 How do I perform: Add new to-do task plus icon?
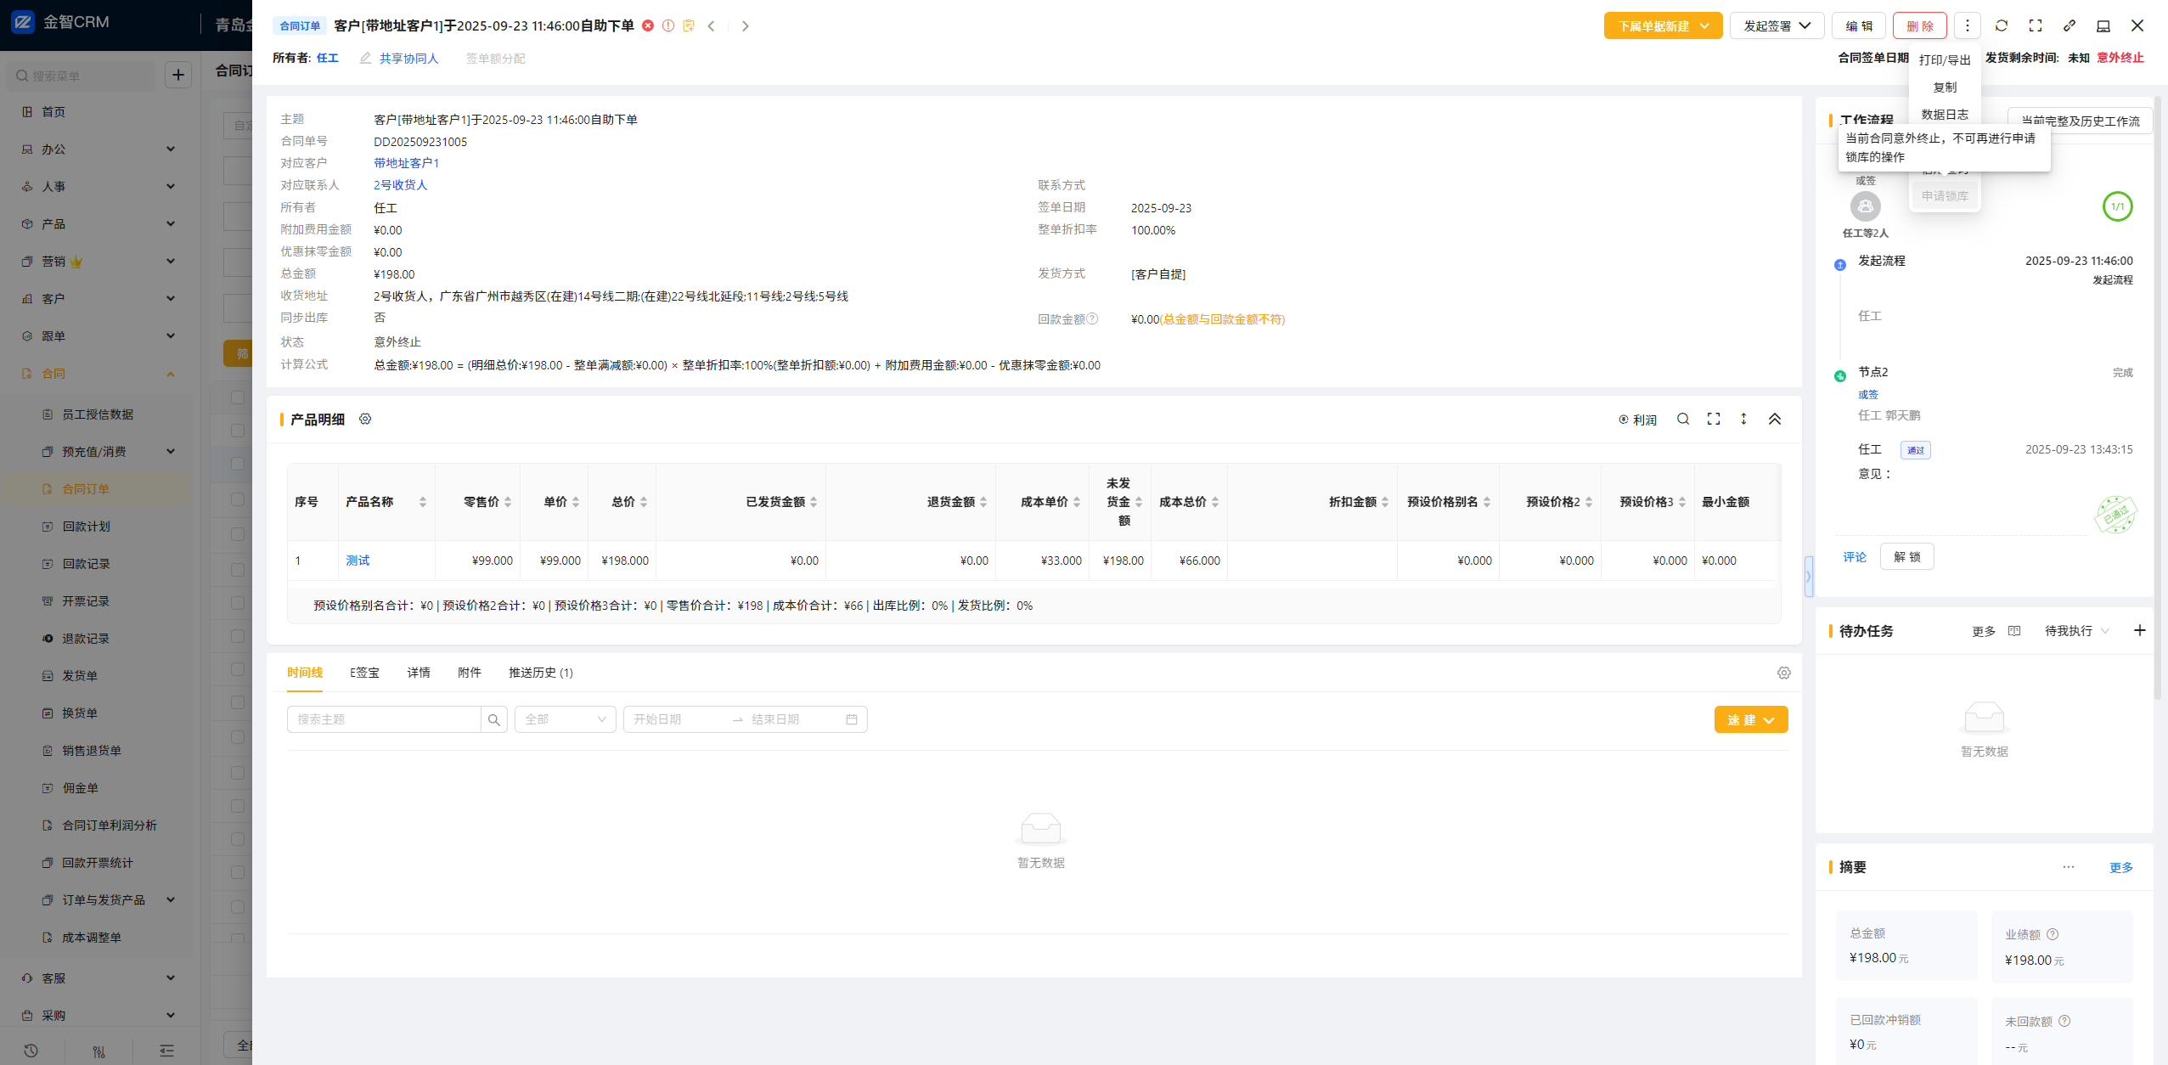[x=2139, y=630]
